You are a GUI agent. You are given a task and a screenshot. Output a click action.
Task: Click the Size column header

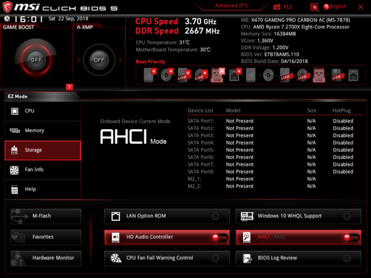[312, 111]
